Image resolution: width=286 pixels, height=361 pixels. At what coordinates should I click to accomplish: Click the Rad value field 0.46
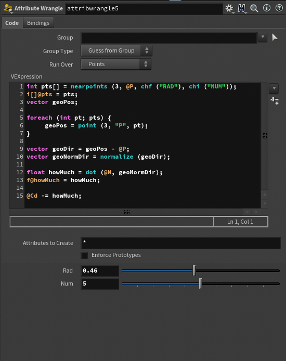point(100,270)
